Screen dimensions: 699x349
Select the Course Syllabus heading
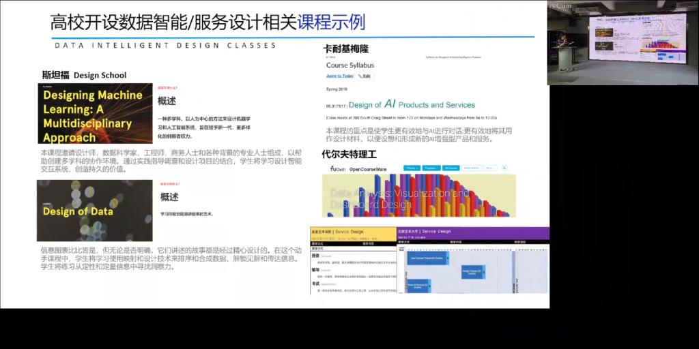pos(350,65)
